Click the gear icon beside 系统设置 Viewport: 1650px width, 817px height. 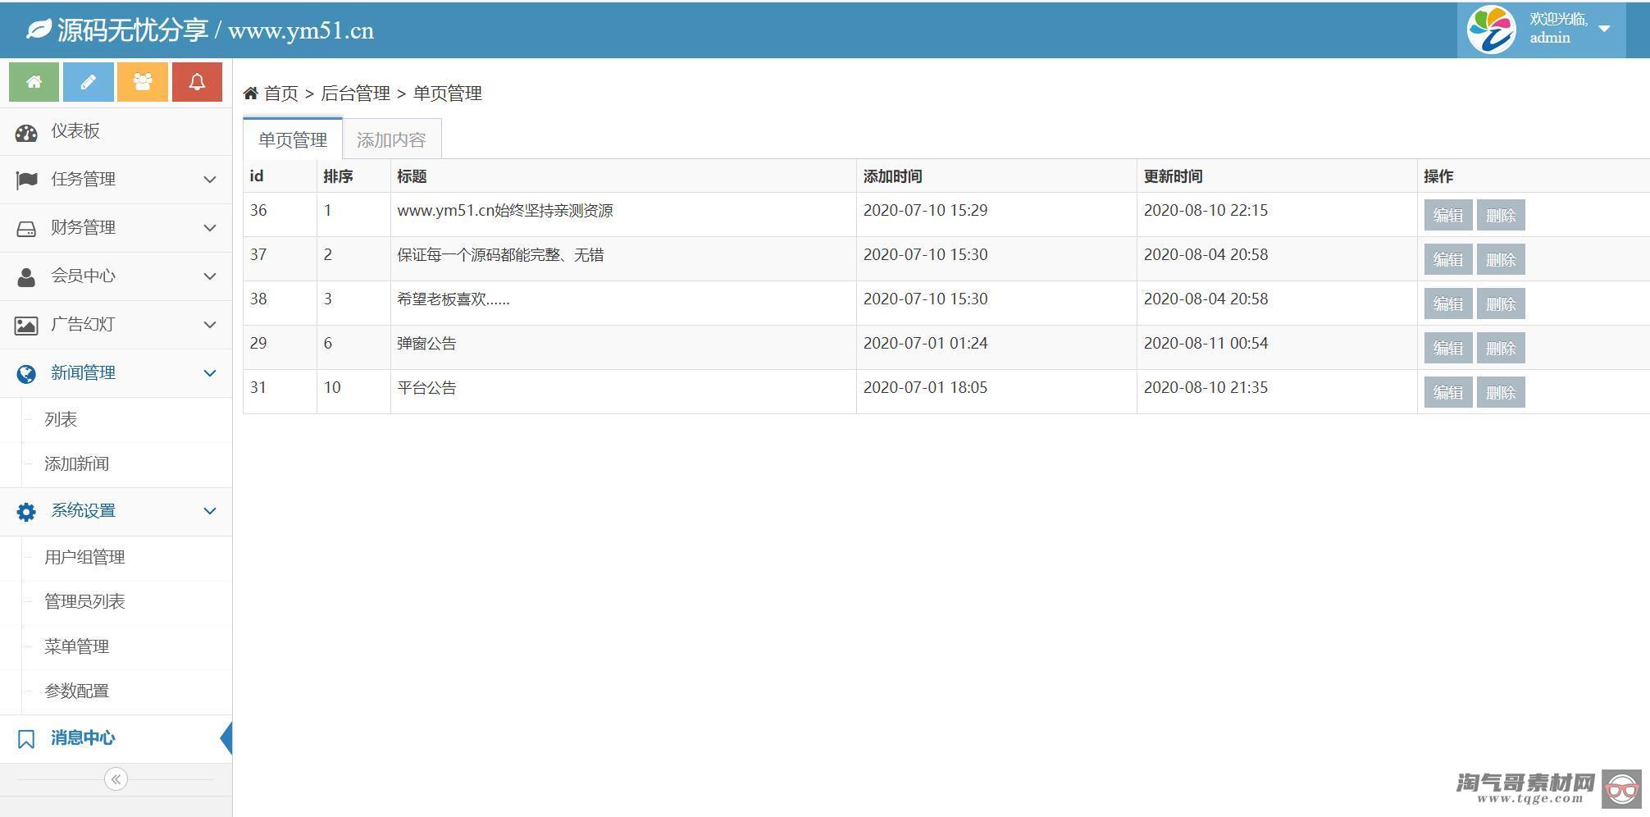coord(26,512)
